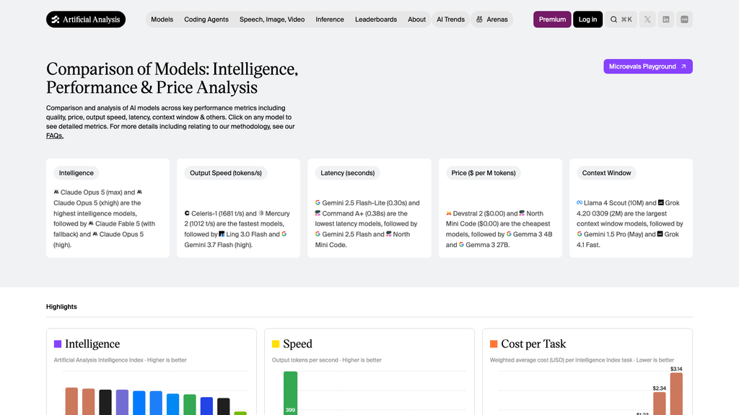
Task: Click the yellow Speed chart swatch
Action: pyautogui.click(x=276, y=344)
